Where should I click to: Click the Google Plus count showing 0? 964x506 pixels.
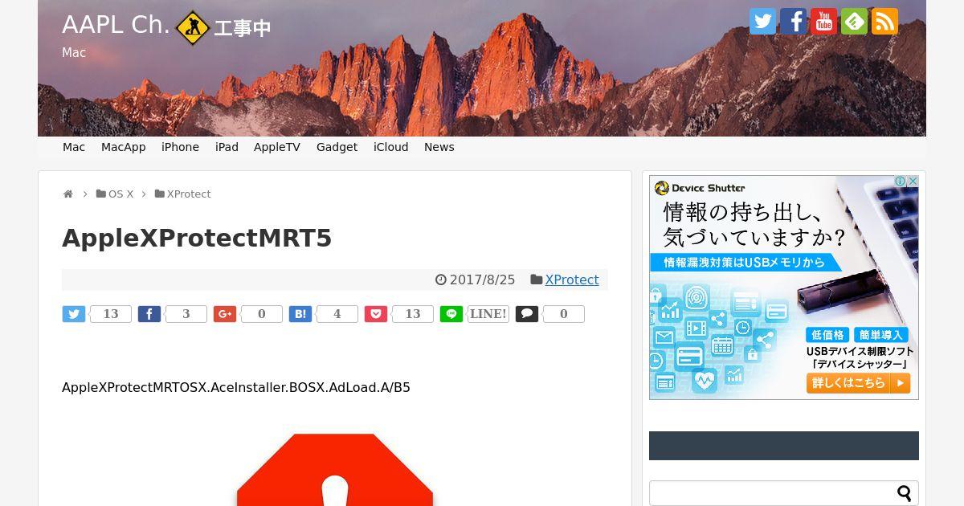(x=262, y=314)
